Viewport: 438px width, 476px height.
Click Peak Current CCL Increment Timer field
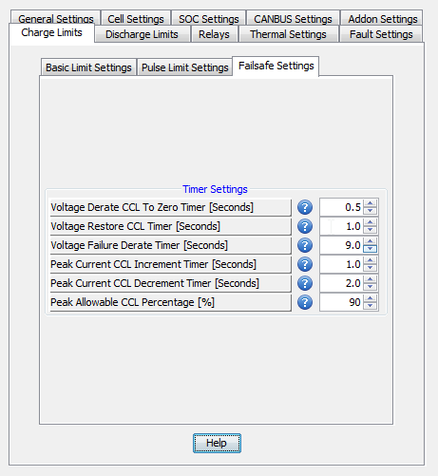click(341, 264)
